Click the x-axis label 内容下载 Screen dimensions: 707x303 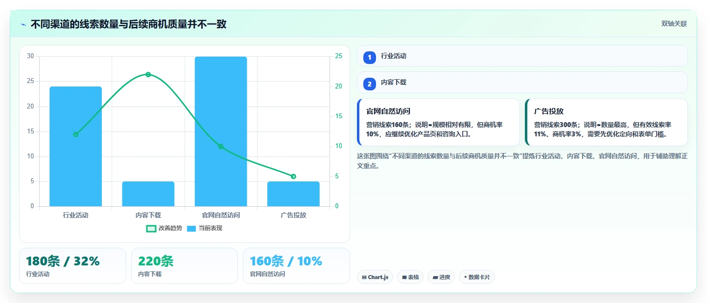pos(148,215)
